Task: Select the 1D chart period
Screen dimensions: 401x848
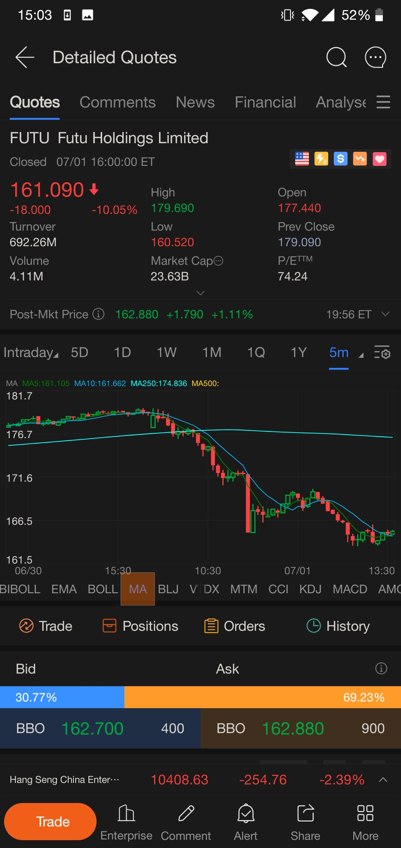Action: [123, 352]
